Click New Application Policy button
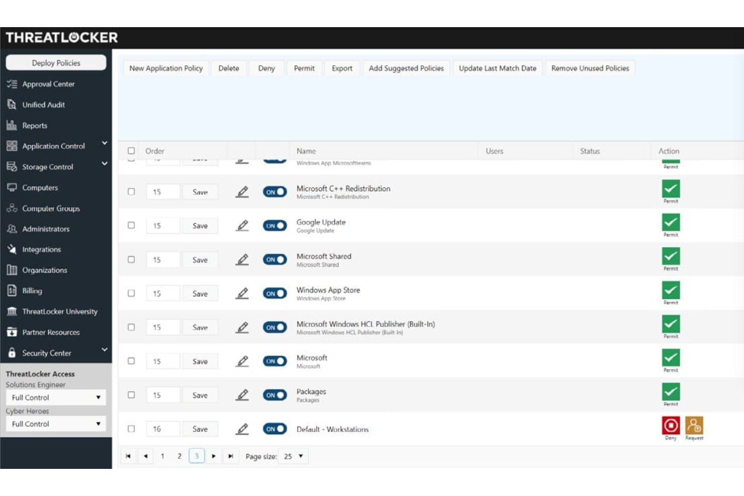Viewport: 744px width, 496px height. [166, 68]
